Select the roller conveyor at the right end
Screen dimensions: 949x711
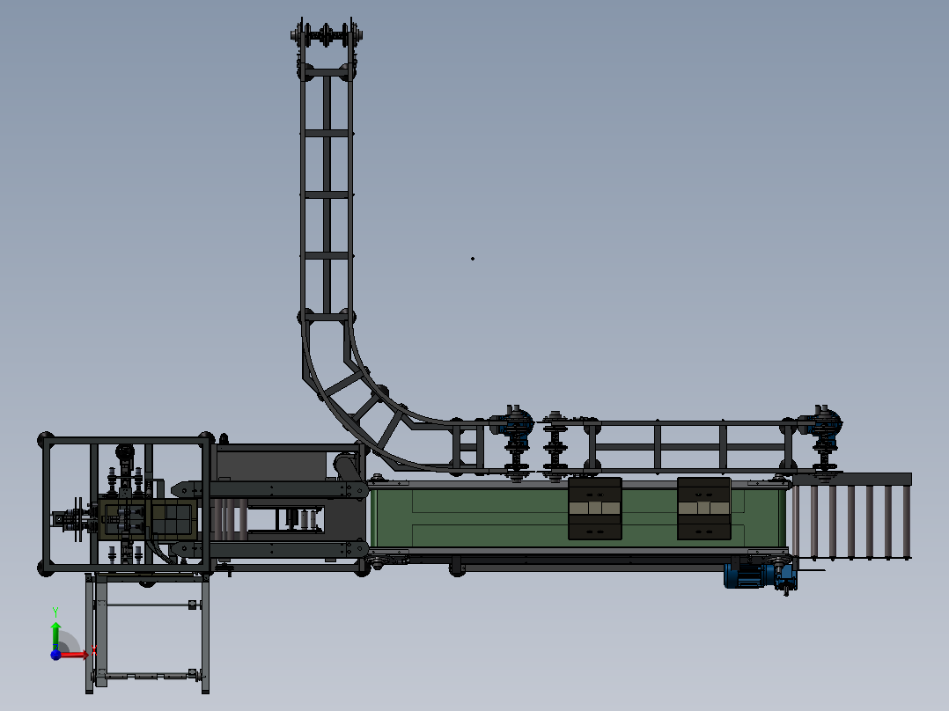coord(852,517)
